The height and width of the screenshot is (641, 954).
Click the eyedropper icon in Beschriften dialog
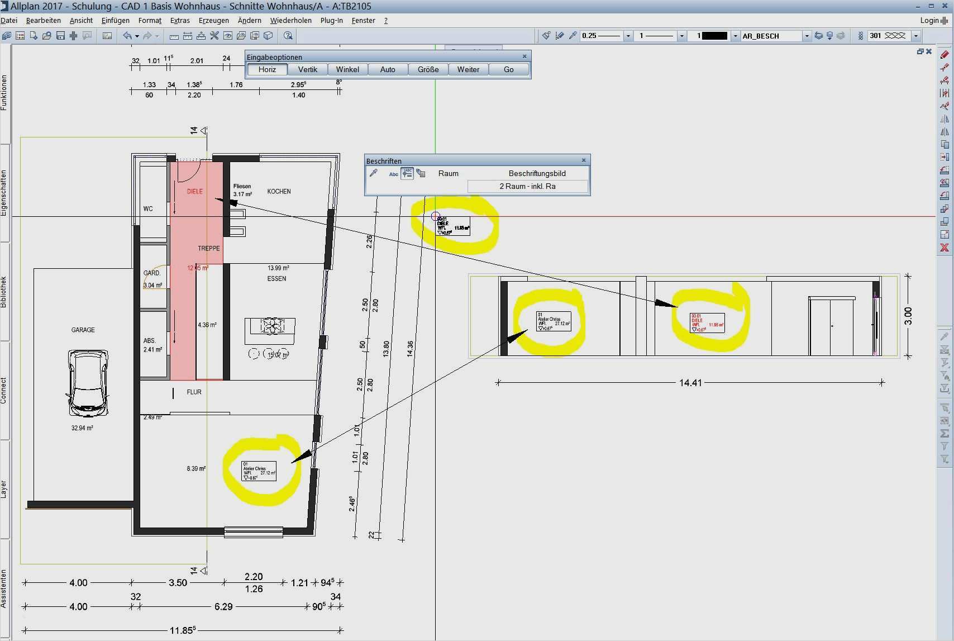[x=374, y=173]
